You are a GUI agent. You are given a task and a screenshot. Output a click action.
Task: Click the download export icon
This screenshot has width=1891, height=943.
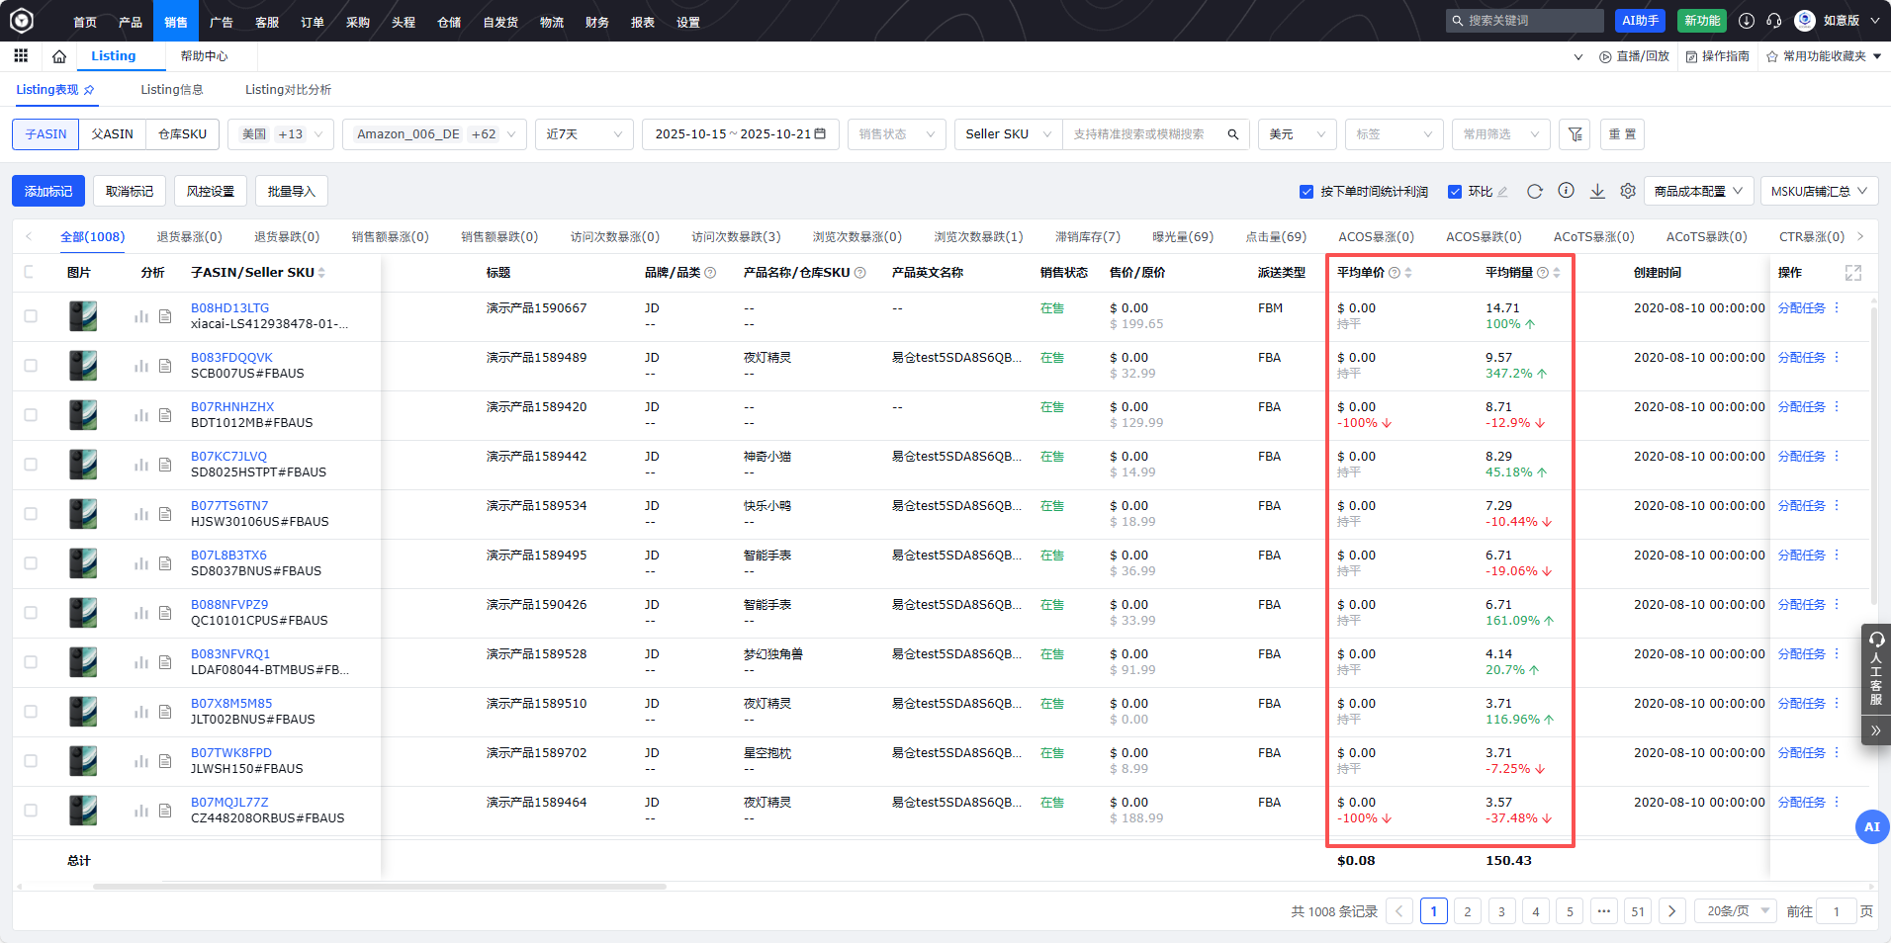tap(1597, 192)
